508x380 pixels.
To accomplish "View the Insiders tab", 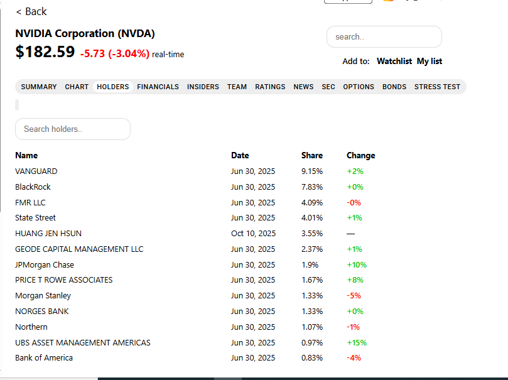I will [203, 87].
